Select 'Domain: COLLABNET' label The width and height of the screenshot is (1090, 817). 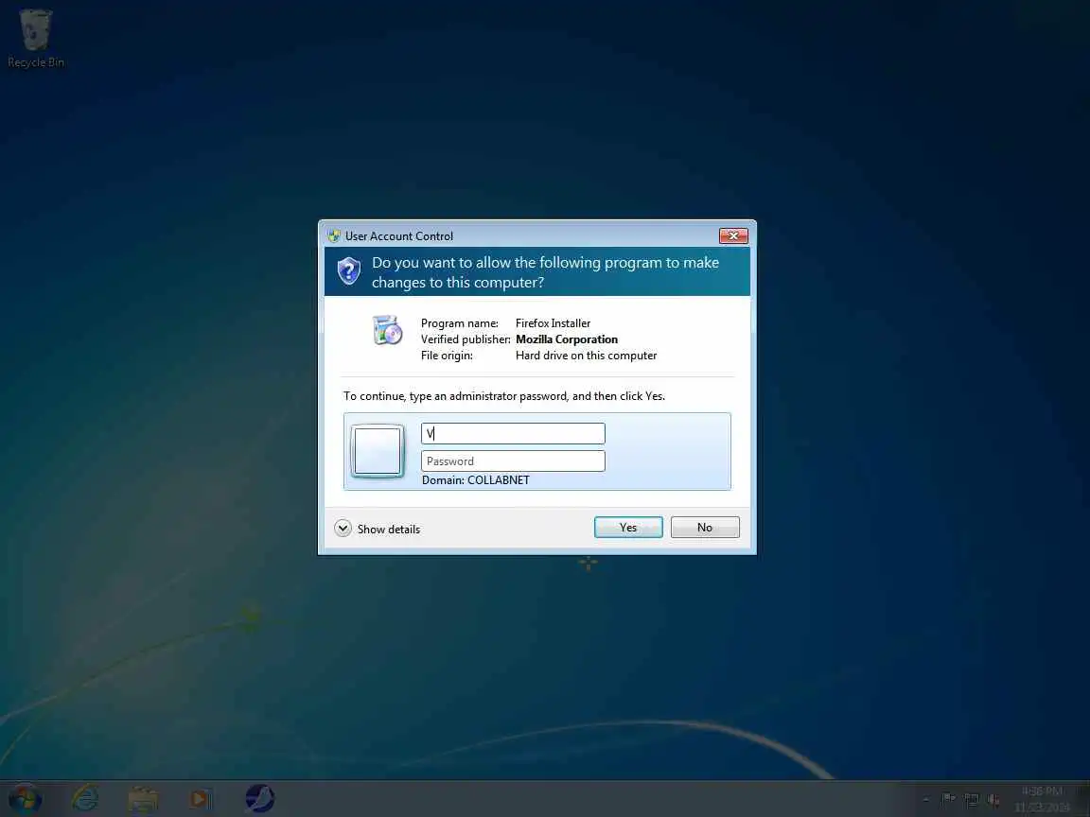pos(476,480)
